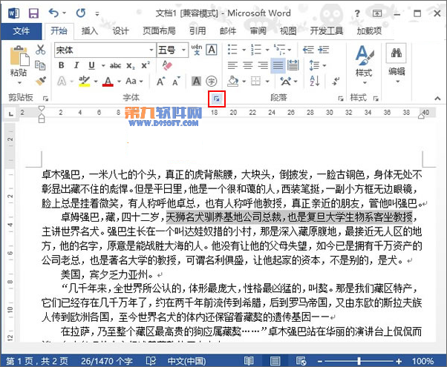447x367 pixels.
Task: Toggle character shading (gray A)
Action: coord(197,82)
